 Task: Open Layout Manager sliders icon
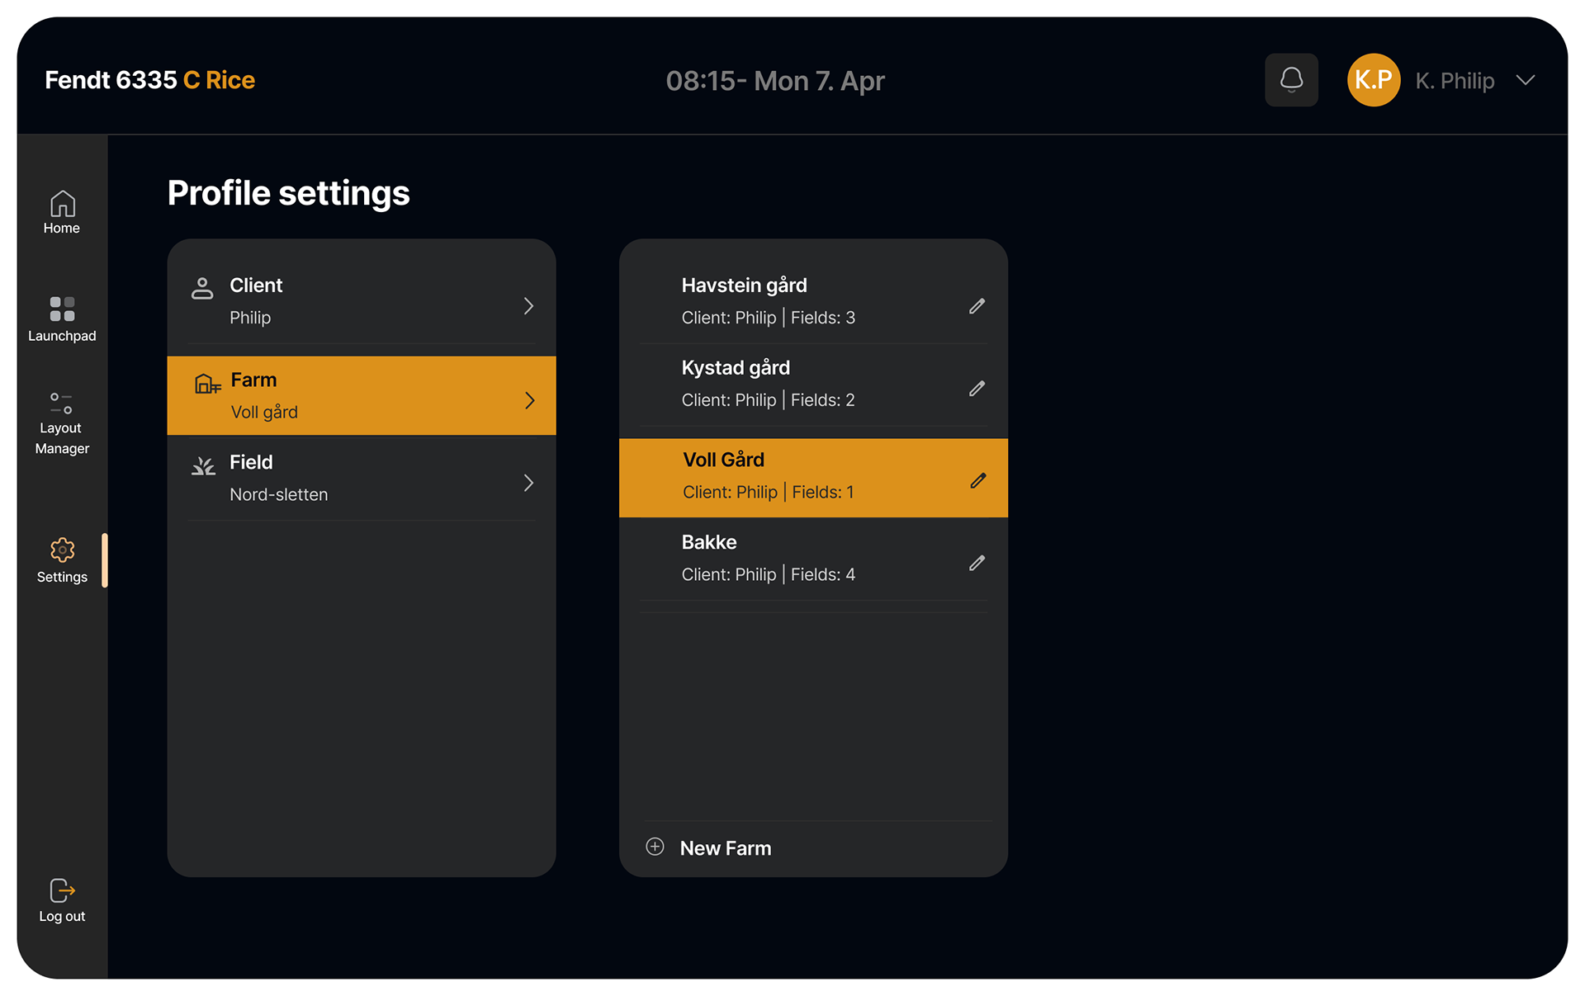tap(62, 403)
